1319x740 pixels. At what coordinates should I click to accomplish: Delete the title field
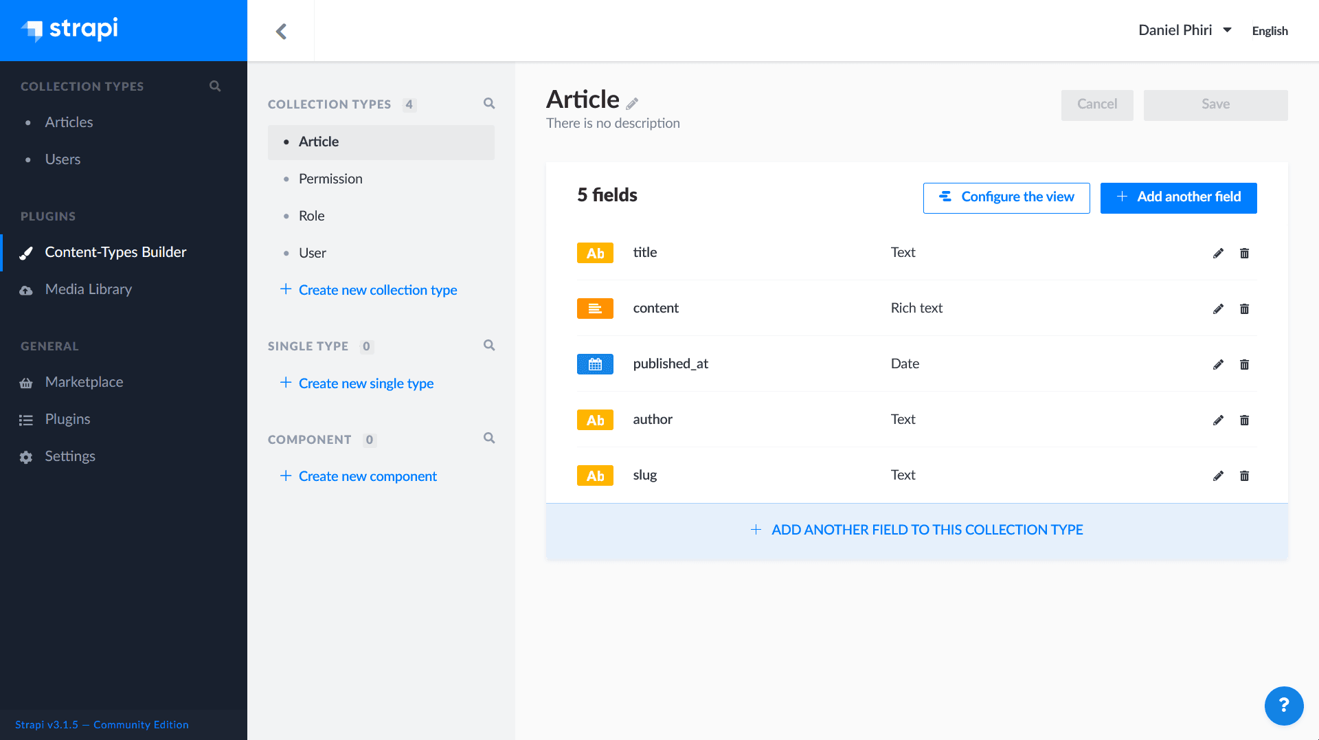(1244, 253)
